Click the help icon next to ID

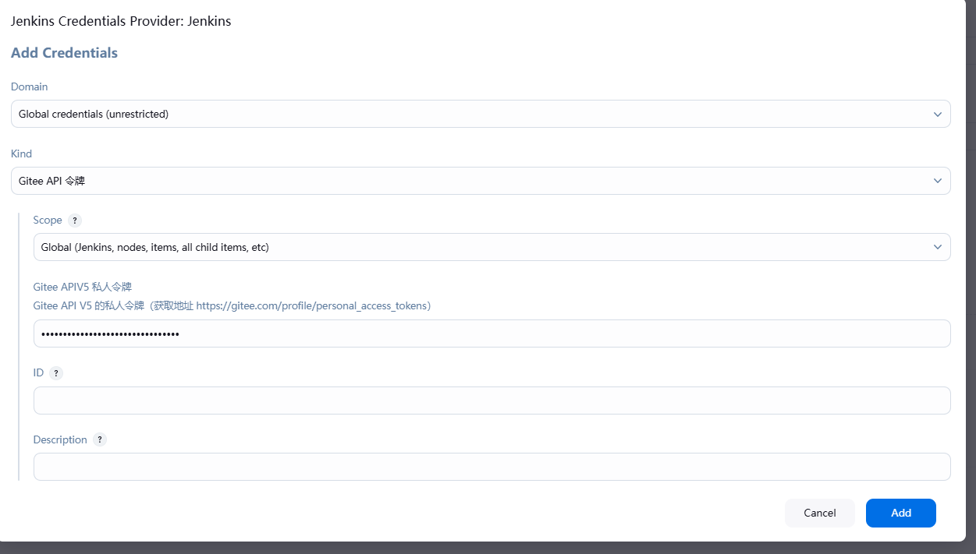(x=56, y=373)
